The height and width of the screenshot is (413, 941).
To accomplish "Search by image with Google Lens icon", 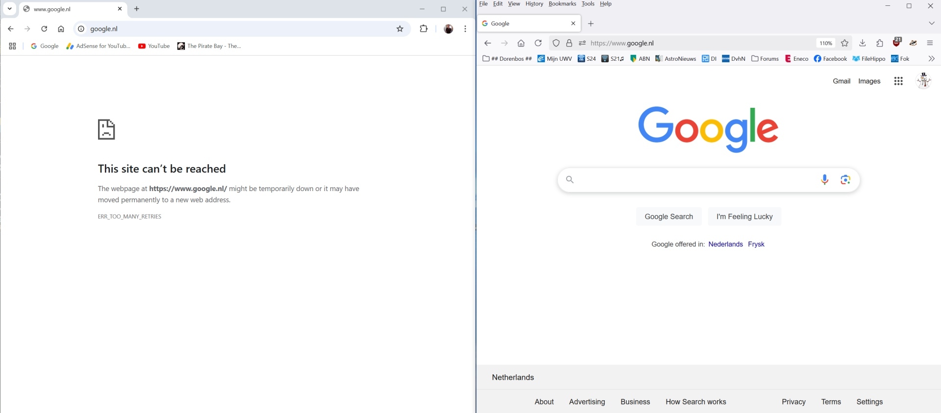I will pyautogui.click(x=845, y=180).
